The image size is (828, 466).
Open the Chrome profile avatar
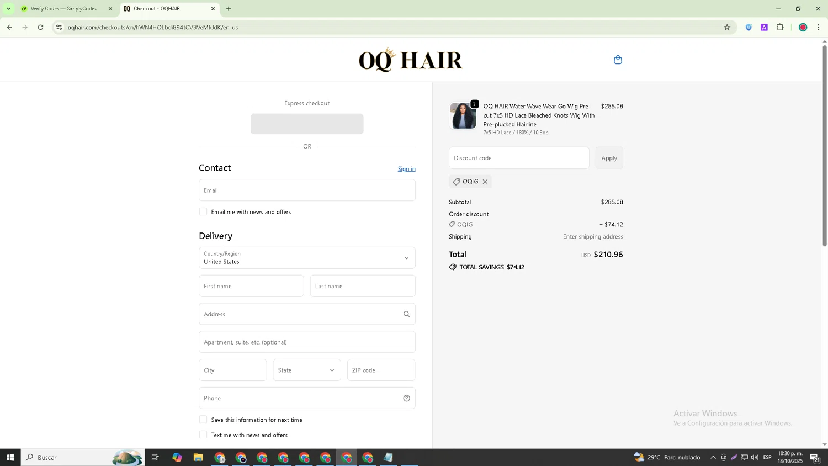pos(803,27)
